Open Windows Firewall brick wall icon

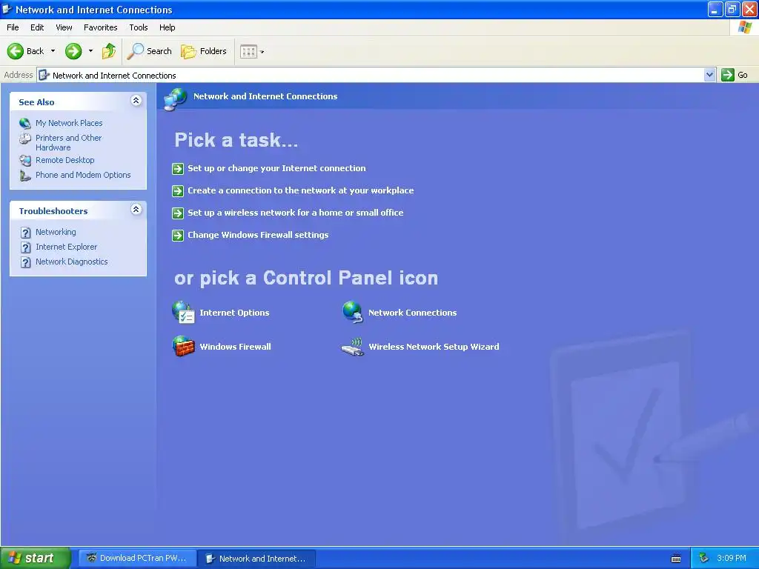click(183, 347)
